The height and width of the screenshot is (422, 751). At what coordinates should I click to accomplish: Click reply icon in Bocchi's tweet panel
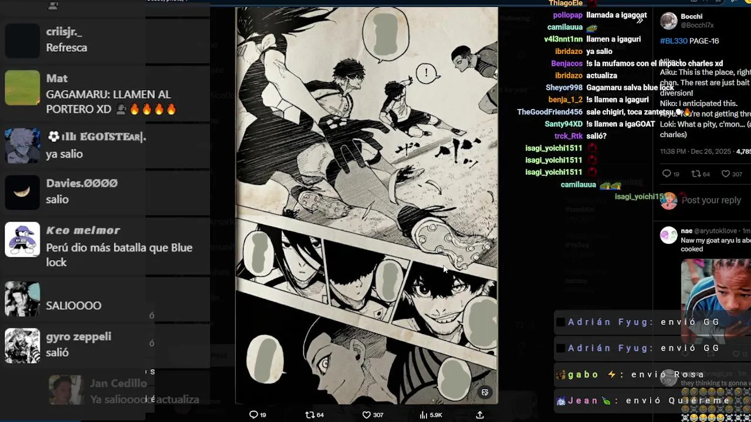pos(667,173)
